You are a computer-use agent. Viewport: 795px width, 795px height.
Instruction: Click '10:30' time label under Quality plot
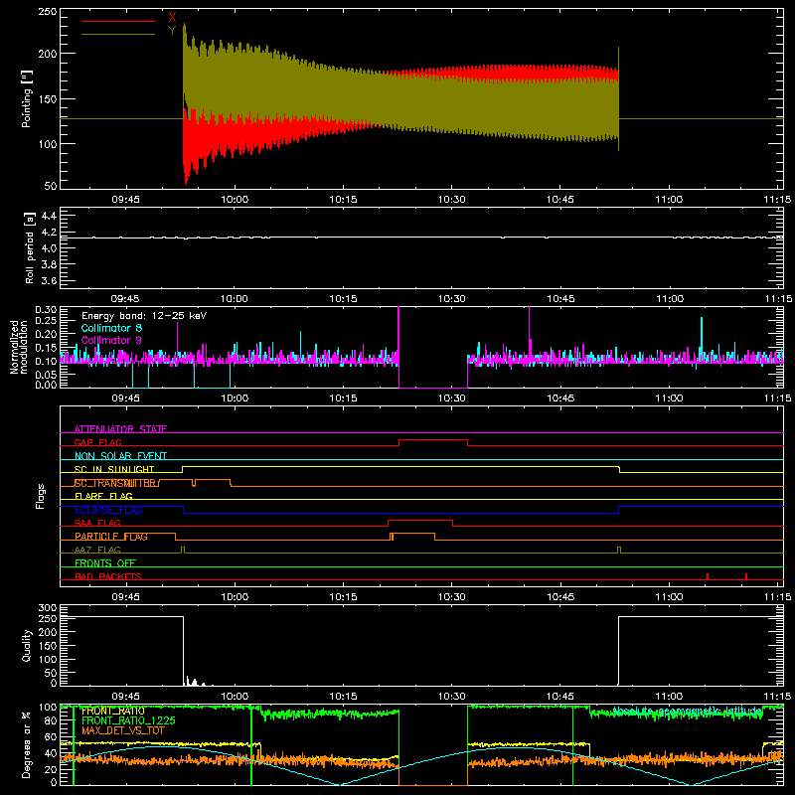pos(451,697)
